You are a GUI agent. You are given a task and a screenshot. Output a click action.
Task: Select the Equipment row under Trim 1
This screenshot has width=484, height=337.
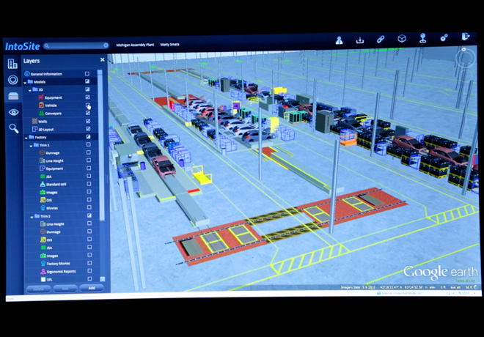click(62, 168)
